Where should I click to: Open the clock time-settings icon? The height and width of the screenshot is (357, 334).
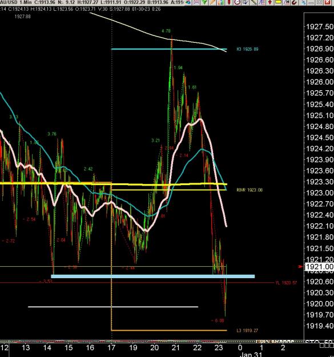(237, 2)
